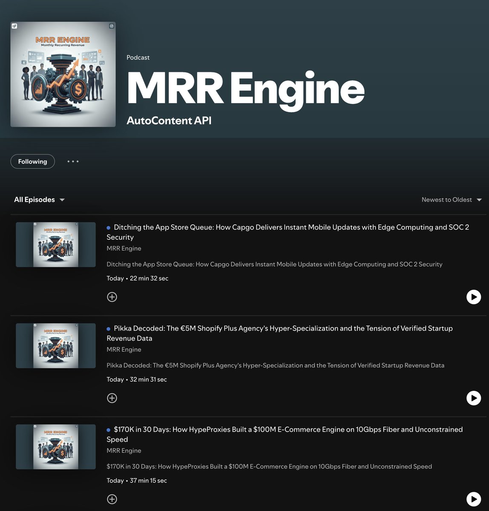Viewport: 489px width, 511px height.
Task: Click the HypeProxies episode description text
Action: [x=269, y=466]
